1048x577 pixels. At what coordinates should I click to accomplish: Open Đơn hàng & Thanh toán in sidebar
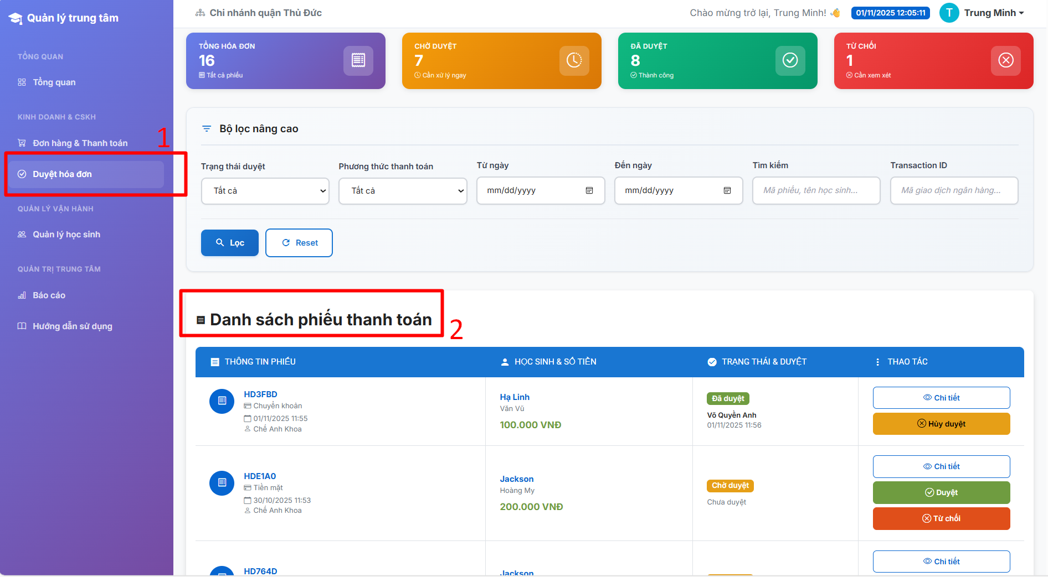[x=80, y=143]
